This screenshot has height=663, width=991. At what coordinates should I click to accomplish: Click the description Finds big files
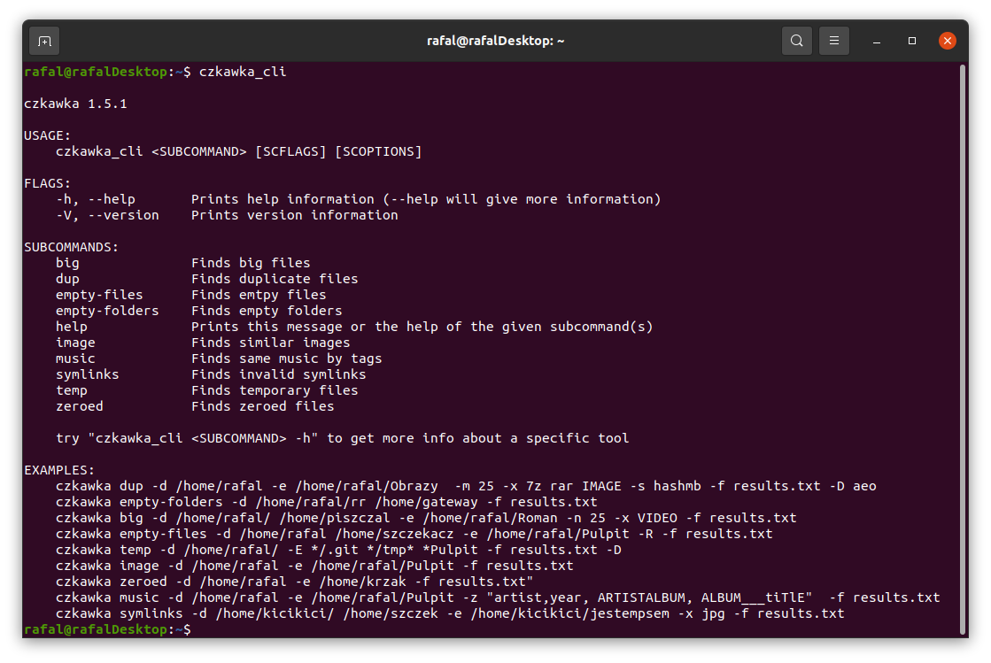point(251,263)
